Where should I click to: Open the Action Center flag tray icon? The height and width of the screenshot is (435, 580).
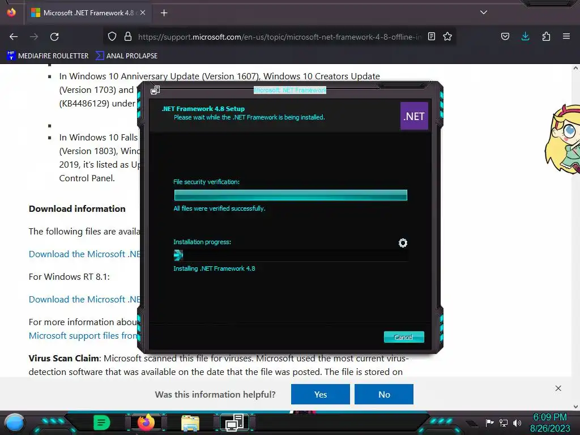(490, 423)
